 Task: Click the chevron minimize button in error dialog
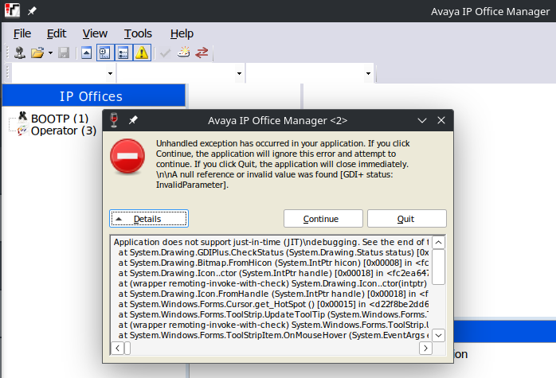pyautogui.click(x=422, y=120)
